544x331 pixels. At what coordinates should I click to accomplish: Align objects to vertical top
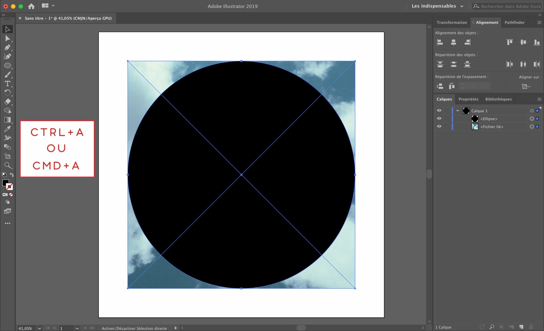pyautogui.click(x=509, y=42)
